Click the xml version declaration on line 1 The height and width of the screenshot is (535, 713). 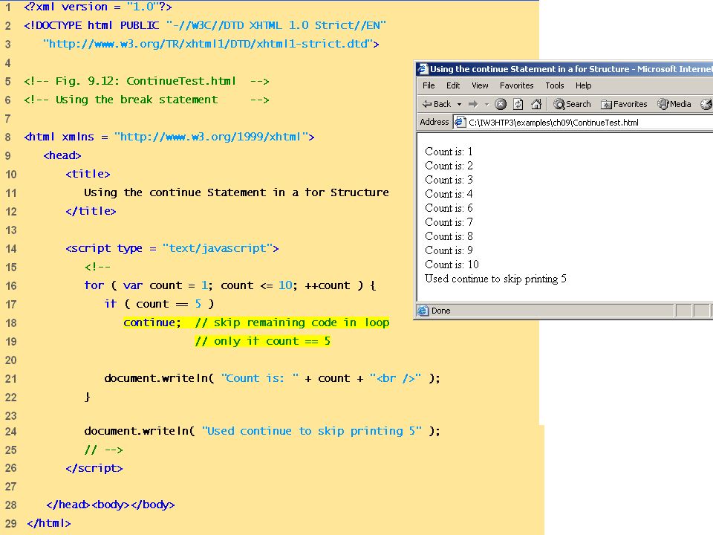coord(98,7)
